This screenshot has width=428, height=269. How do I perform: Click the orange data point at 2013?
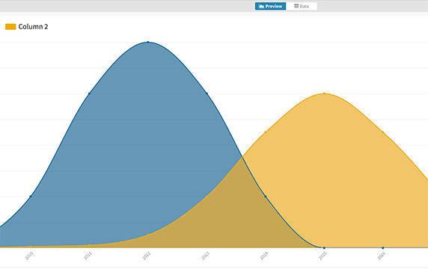(x=207, y=197)
